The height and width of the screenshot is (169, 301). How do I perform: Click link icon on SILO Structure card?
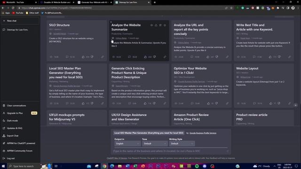(103, 57)
